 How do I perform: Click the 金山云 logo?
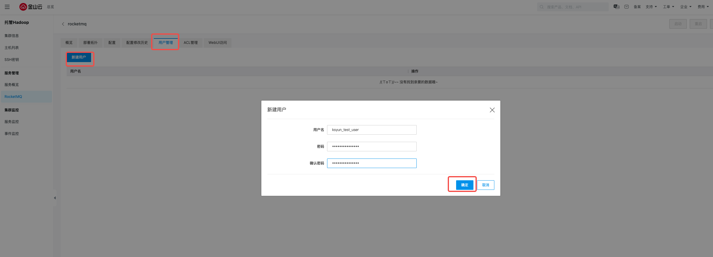pos(31,7)
